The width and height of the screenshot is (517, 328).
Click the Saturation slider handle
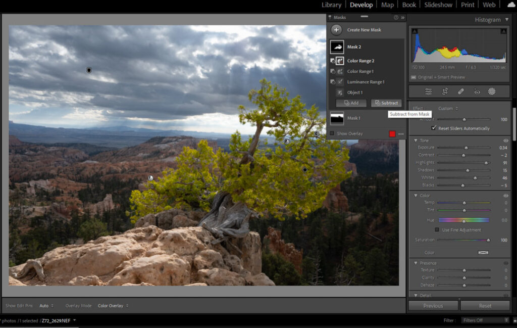pyautogui.click(x=488, y=240)
